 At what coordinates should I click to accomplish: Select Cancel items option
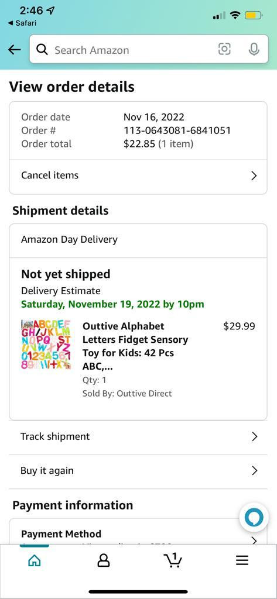pos(138,175)
